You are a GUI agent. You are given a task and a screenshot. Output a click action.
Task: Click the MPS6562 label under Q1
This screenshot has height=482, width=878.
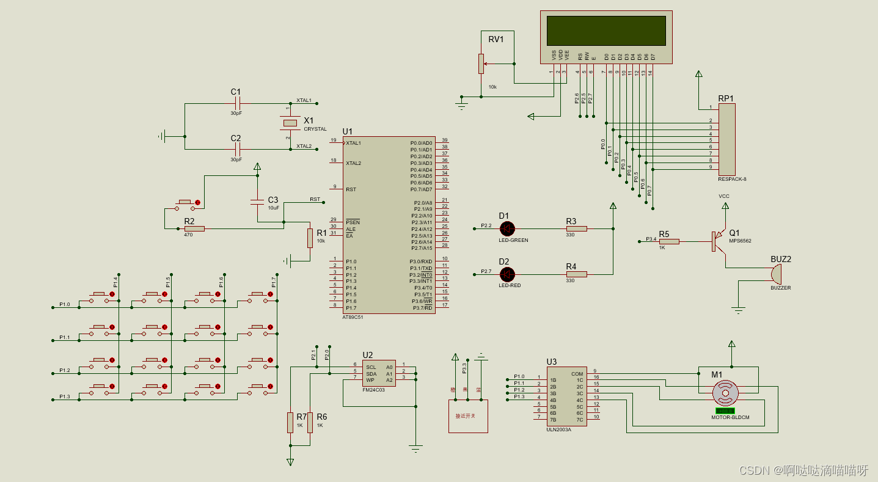click(740, 241)
